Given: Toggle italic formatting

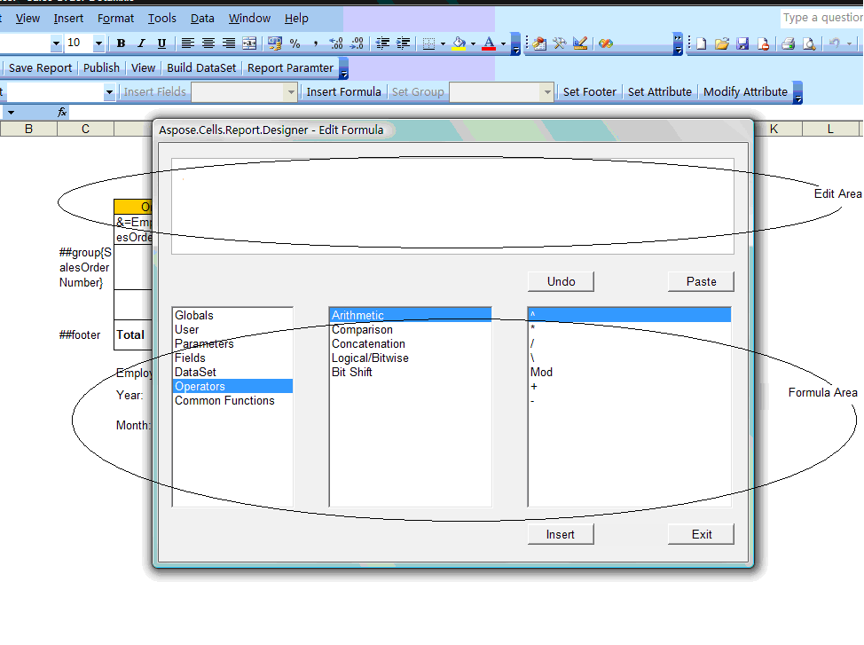Looking at the screenshot, I should coord(141,43).
